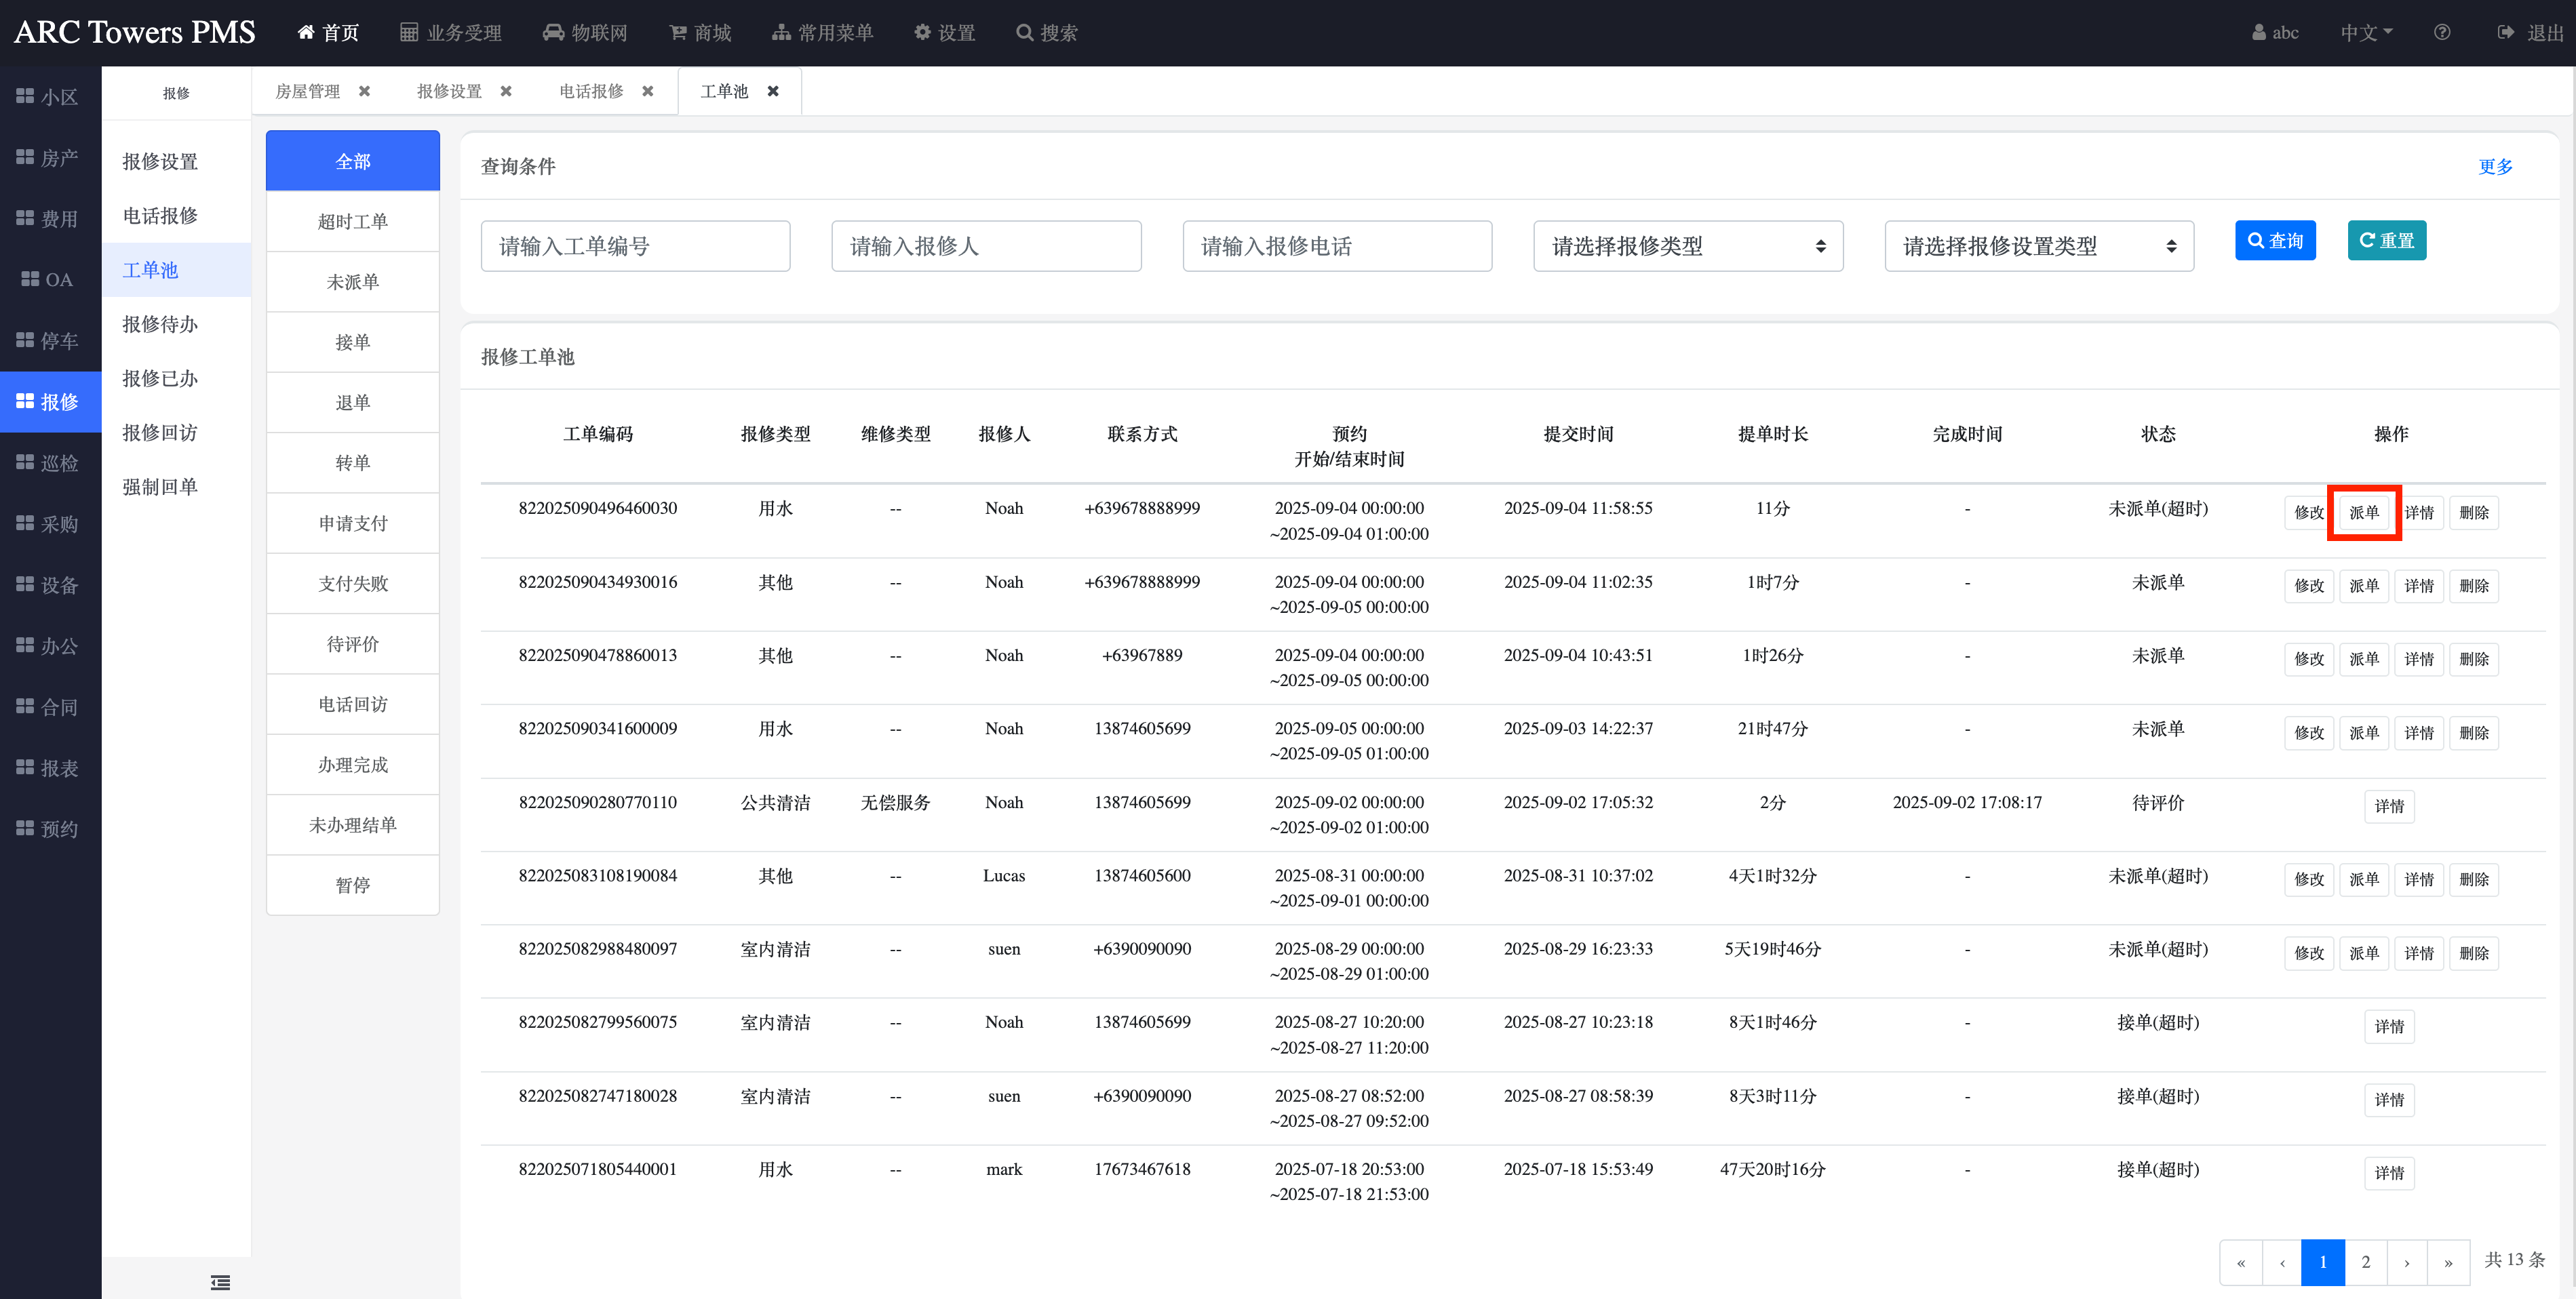
Task: Expand the 请选择报修类型 dropdown
Action: coord(1687,246)
